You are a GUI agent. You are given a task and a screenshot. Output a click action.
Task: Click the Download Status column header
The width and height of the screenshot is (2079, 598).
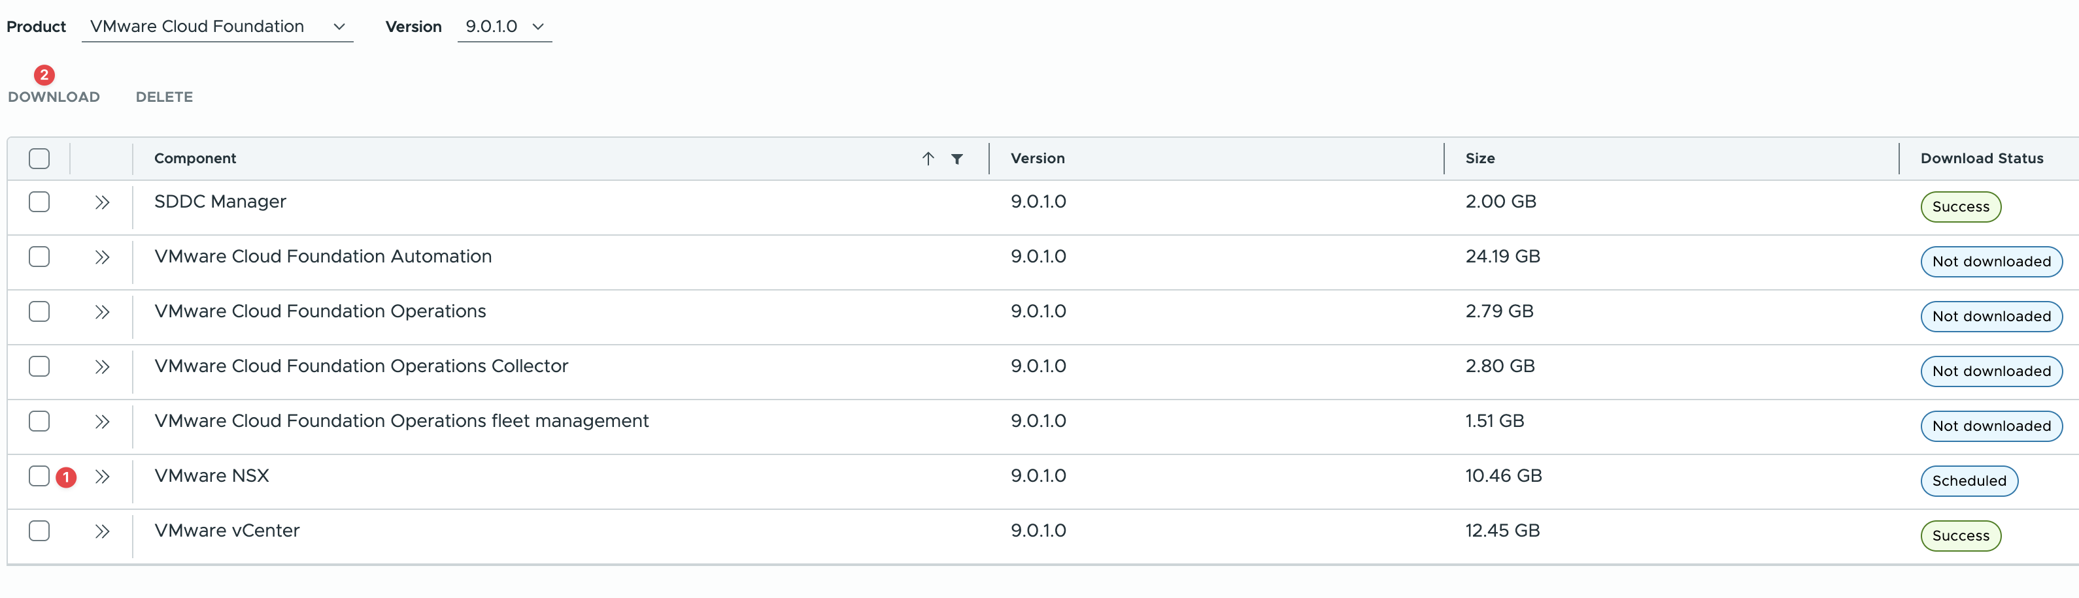click(1982, 159)
